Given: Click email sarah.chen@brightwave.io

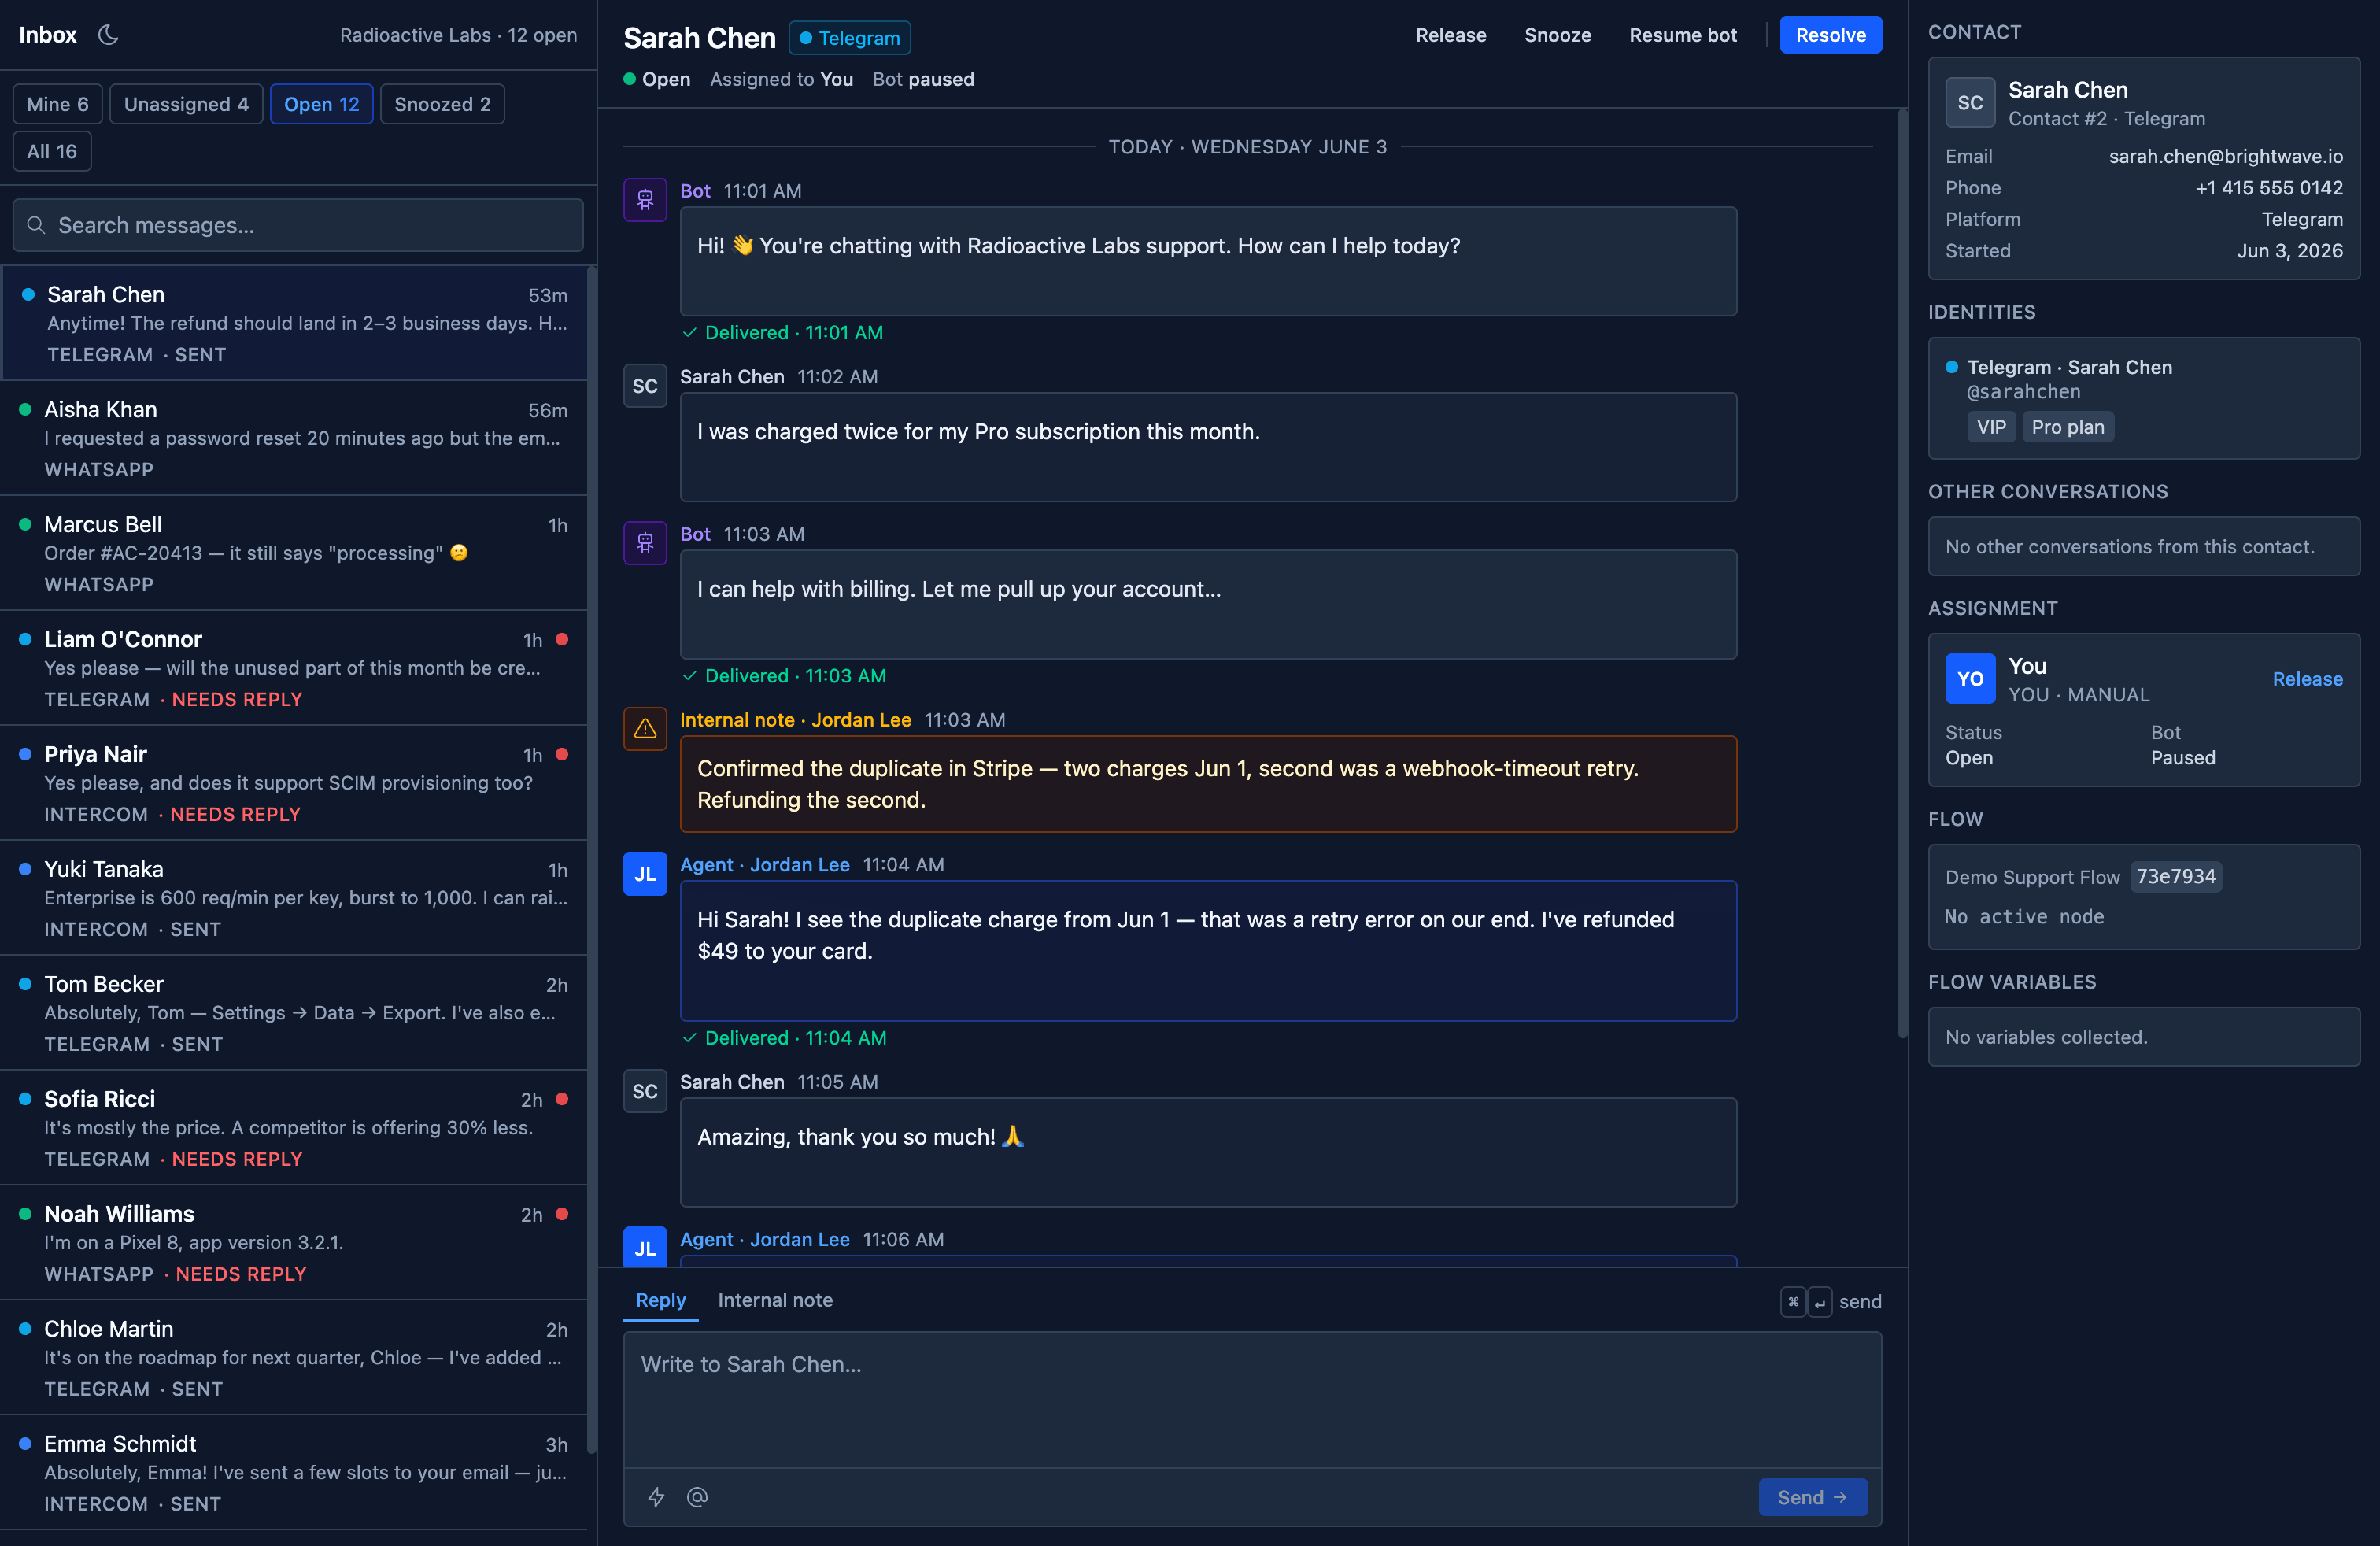Looking at the screenshot, I should tap(2226, 156).
